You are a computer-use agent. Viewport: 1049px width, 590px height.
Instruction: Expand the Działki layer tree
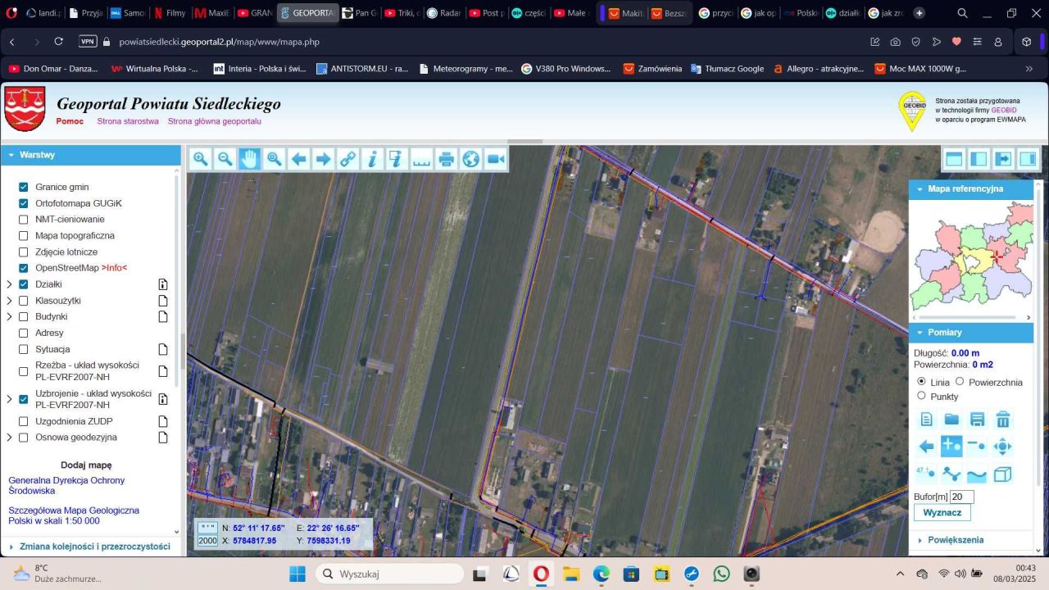pyautogui.click(x=9, y=284)
